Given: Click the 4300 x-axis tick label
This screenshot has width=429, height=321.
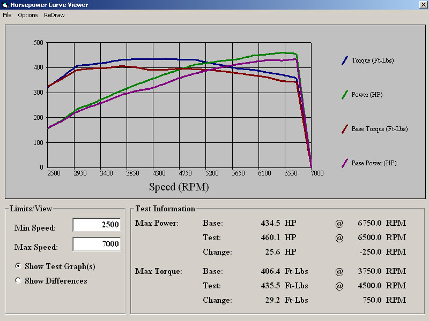Looking at the screenshot, I should coord(159,173).
